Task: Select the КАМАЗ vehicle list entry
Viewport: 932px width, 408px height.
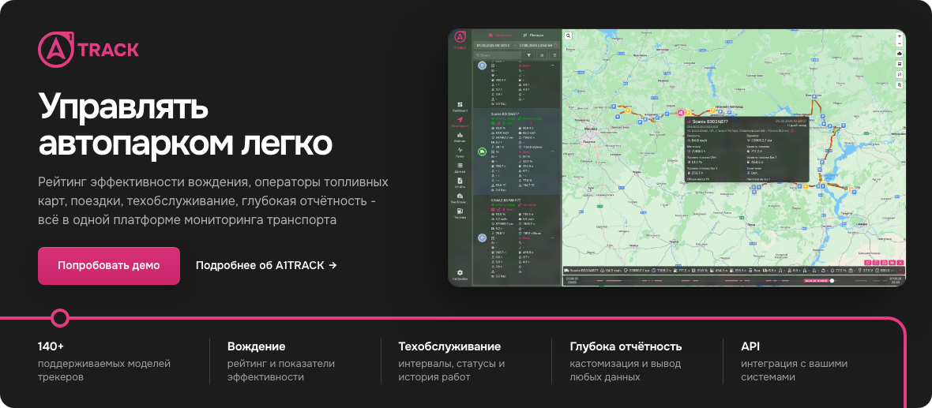Action: [x=517, y=238]
